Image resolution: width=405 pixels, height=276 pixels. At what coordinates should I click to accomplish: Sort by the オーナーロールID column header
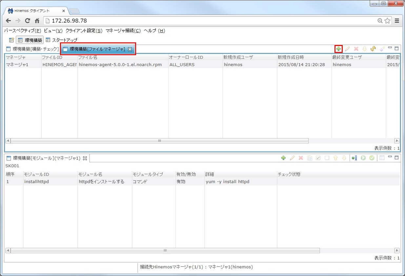pyautogui.click(x=195, y=57)
